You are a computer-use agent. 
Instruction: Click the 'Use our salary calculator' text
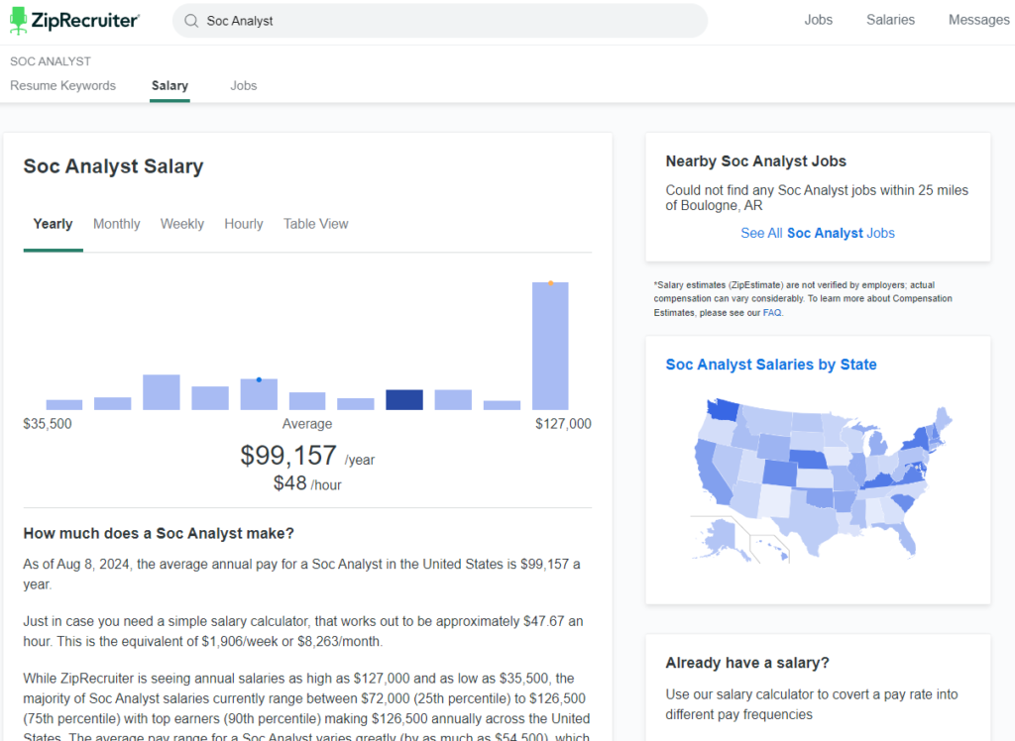coord(812,704)
